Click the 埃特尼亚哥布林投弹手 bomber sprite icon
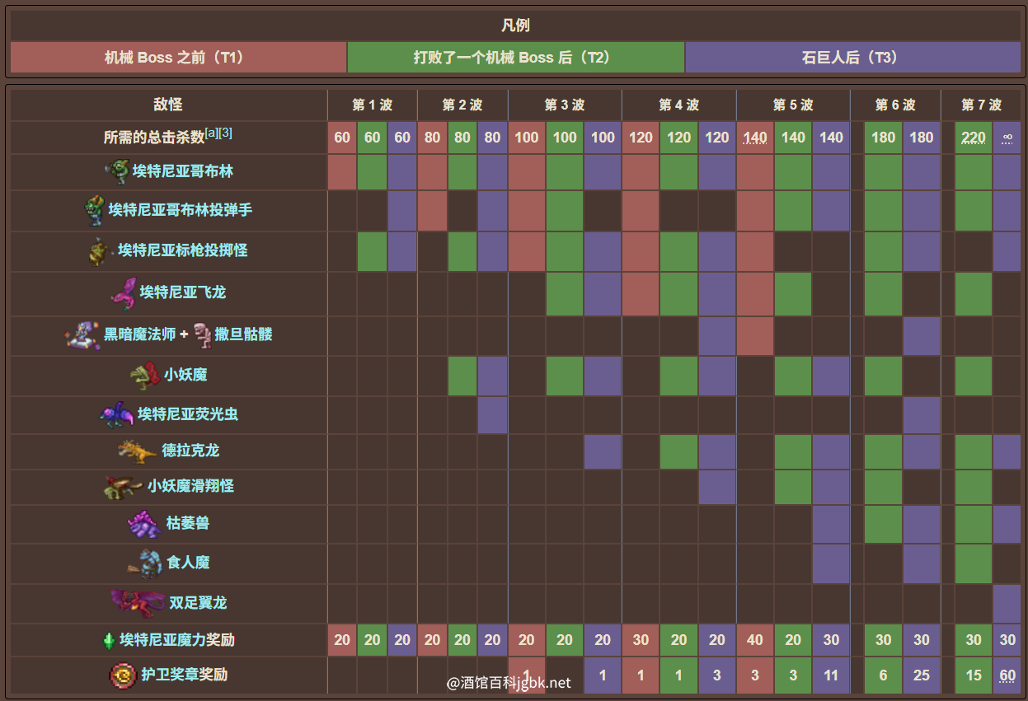The height and width of the screenshot is (701, 1028). [x=94, y=210]
